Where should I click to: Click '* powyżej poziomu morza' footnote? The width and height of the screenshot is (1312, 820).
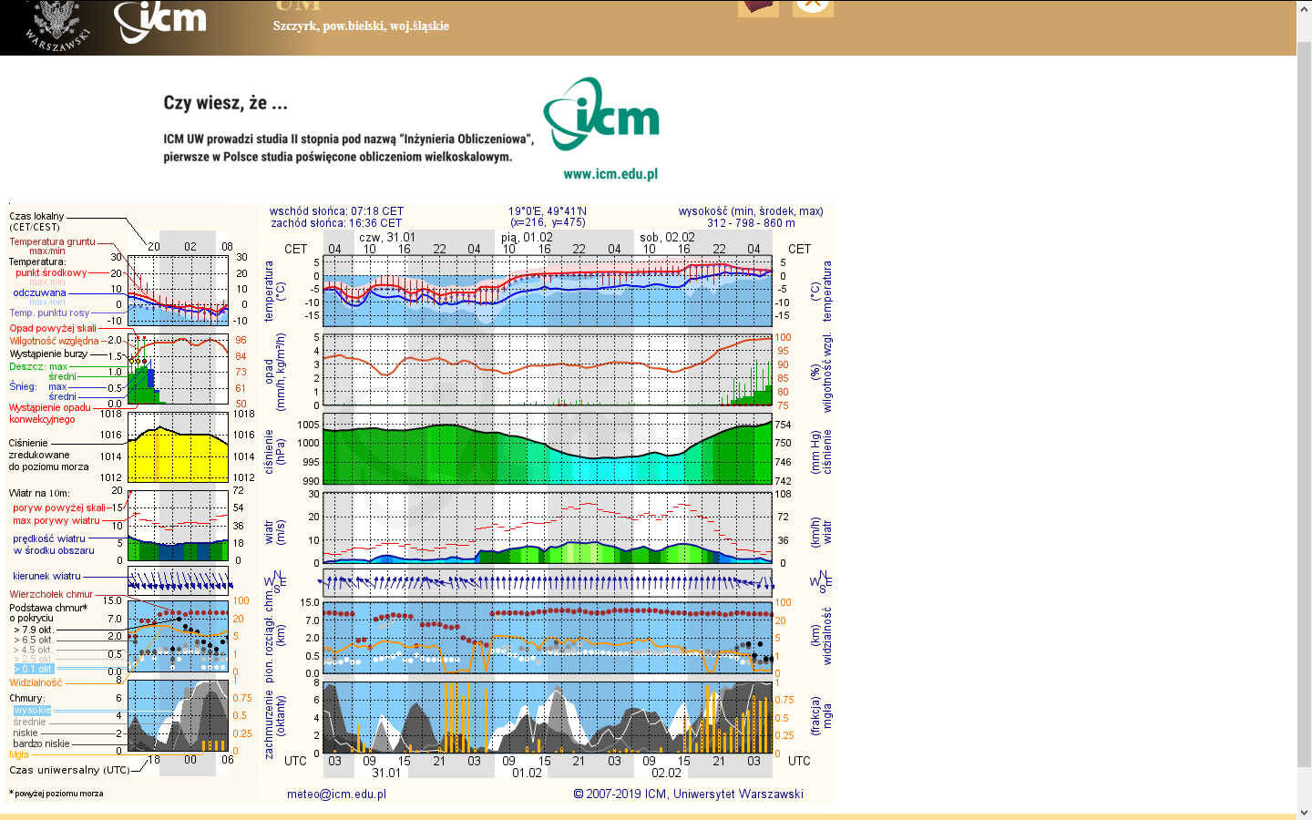[x=56, y=794]
